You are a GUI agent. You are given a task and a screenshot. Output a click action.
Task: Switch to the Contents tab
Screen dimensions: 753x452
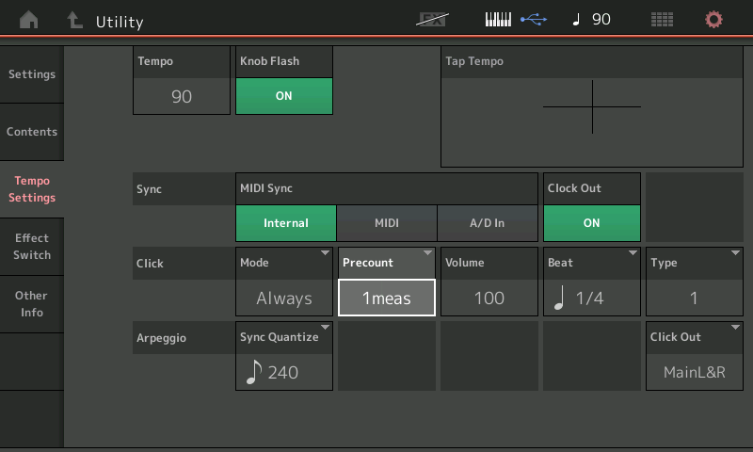coord(32,132)
